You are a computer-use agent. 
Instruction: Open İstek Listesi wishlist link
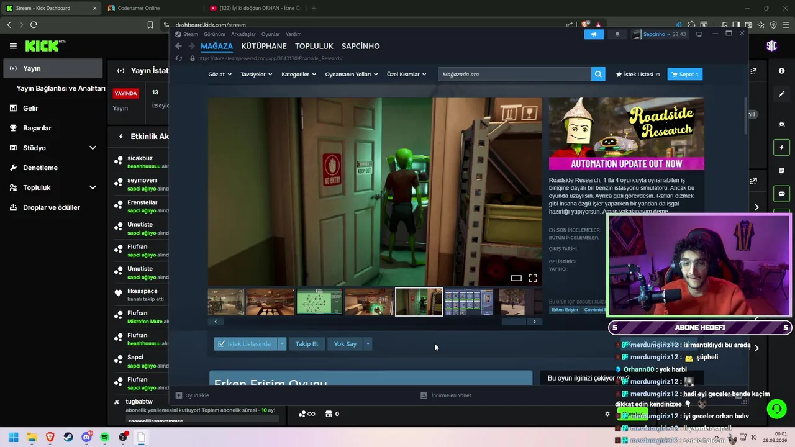(x=638, y=74)
